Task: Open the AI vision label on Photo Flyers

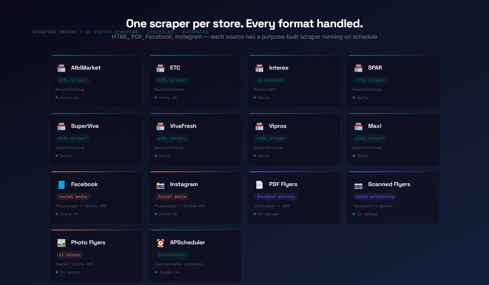Action: coord(69,254)
